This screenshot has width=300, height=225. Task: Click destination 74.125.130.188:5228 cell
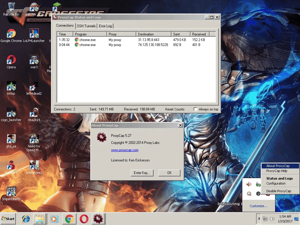tap(153, 45)
